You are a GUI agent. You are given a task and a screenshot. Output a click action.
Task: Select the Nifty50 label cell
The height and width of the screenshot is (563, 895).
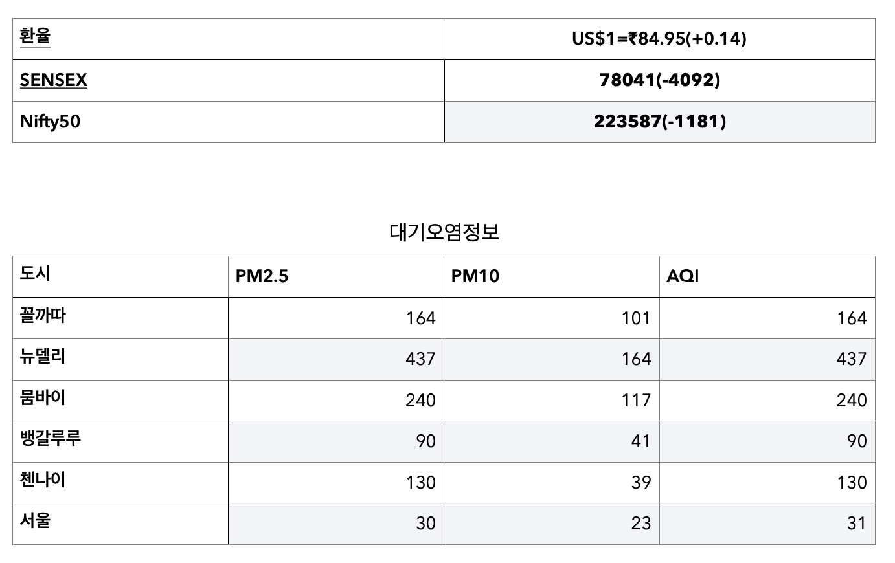229,122
